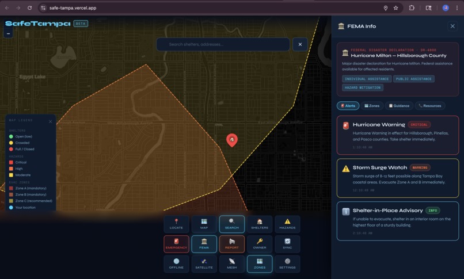This screenshot has height=279, width=464.
Task: Click the search shelters, addresses field
Action: (x=223, y=44)
